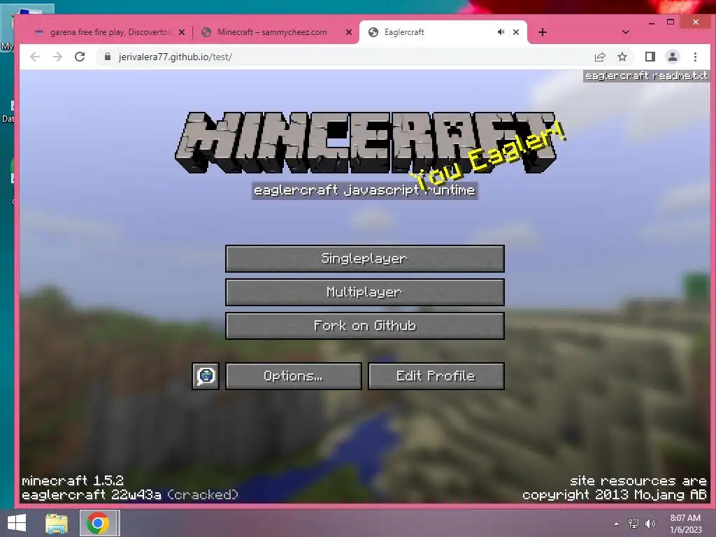716x537 pixels.
Task: Close the Eaglercraft tab
Action: click(516, 32)
